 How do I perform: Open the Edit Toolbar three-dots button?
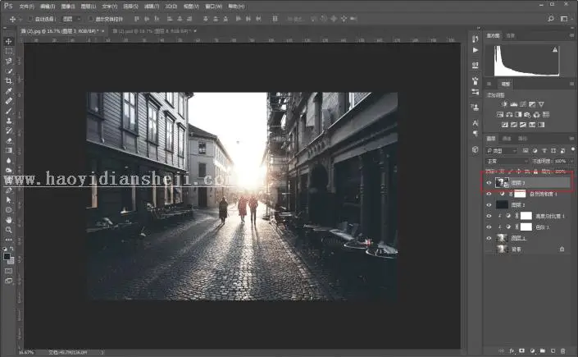coord(8,239)
